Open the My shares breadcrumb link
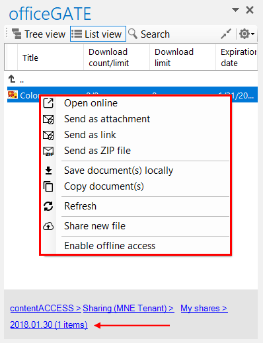 [x=204, y=308]
